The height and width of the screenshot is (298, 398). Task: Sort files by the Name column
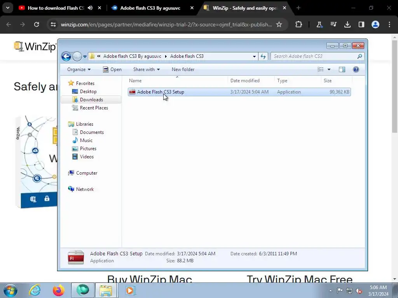point(177,81)
